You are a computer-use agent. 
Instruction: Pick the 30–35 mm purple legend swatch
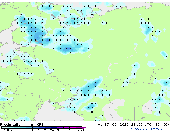(60, 128)
